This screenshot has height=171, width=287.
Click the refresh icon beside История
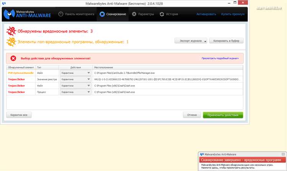pyautogui.click(x=162, y=14)
